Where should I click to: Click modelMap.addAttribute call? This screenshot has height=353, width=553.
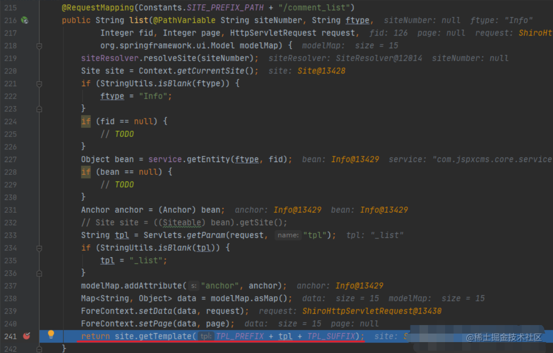131,286
